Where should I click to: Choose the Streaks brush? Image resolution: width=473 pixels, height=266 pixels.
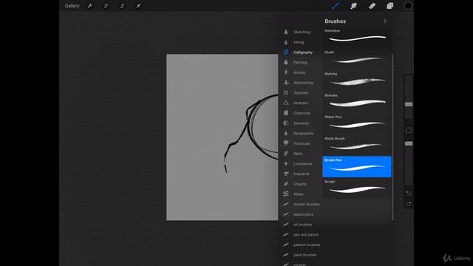[357, 102]
